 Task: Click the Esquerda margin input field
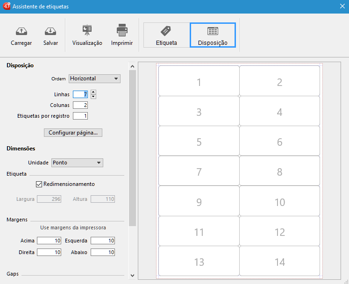(x=103, y=241)
